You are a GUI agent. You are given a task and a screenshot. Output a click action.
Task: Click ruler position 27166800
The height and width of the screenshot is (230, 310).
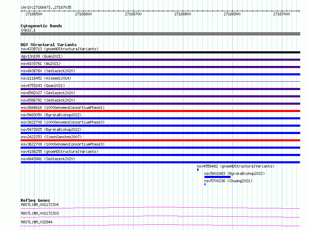[183, 14]
